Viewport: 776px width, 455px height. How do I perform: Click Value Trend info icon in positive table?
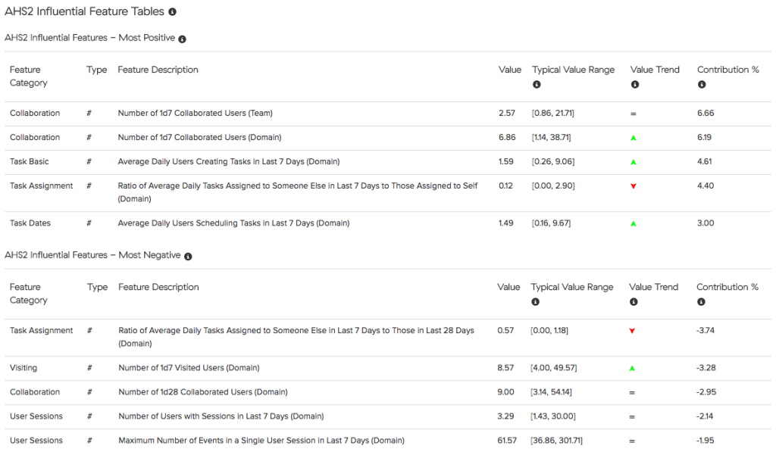click(x=635, y=85)
